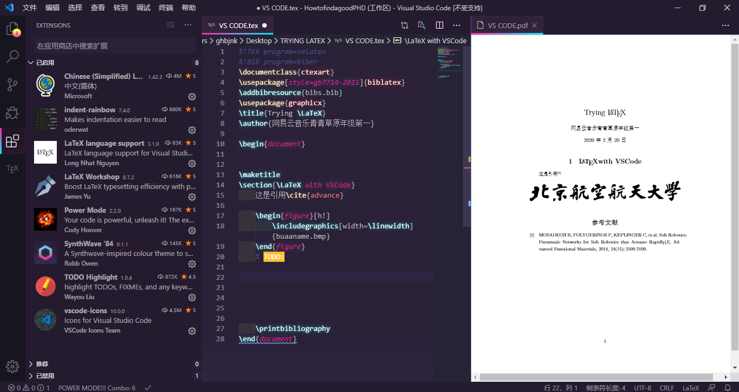Open the 调试 Debug menu
The height and width of the screenshot is (392, 739).
[x=143, y=8]
